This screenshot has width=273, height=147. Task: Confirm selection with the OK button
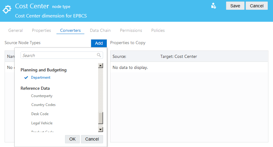point(72,139)
